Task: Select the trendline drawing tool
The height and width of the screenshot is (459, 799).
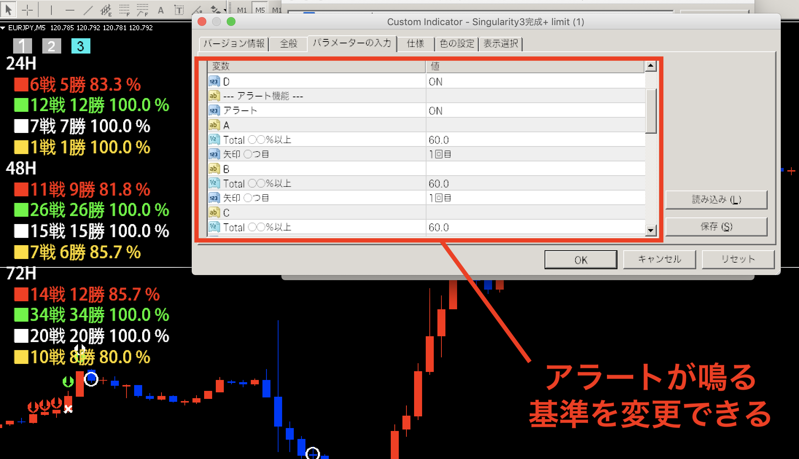Action: (88, 10)
